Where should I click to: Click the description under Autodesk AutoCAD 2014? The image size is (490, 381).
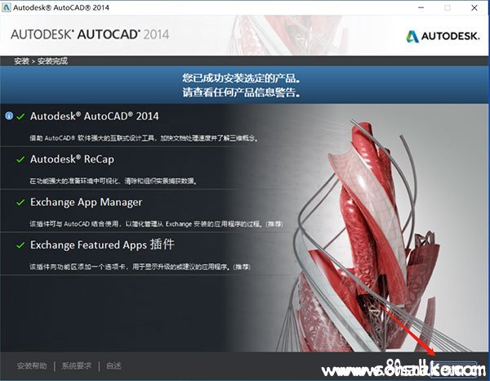tap(144, 138)
